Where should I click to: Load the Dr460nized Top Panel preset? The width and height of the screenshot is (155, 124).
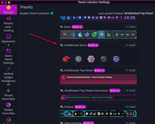pos(131,70)
